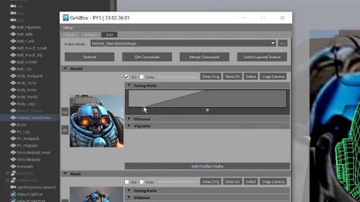
Task: Expand the reference node directly above cgmProjectionCamera1
Action: tap(7, 180)
